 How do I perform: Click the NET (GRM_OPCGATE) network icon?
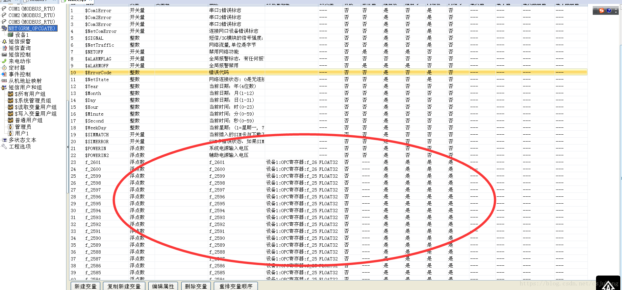tap(4, 28)
